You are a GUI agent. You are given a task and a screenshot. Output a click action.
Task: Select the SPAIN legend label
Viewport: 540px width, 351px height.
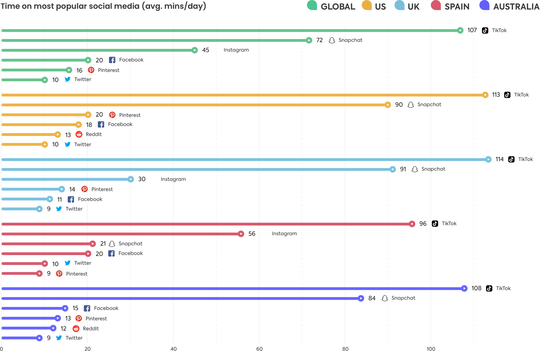pyautogui.click(x=457, y=6)
